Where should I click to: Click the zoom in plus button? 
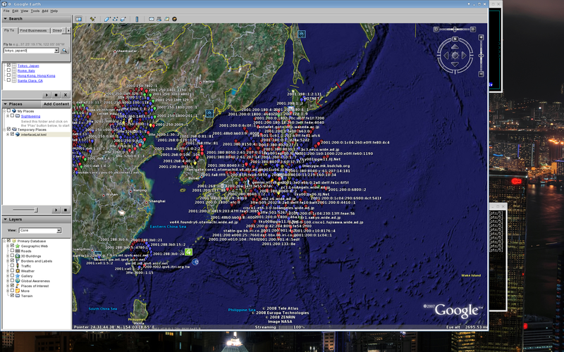[x=481, y=37]
